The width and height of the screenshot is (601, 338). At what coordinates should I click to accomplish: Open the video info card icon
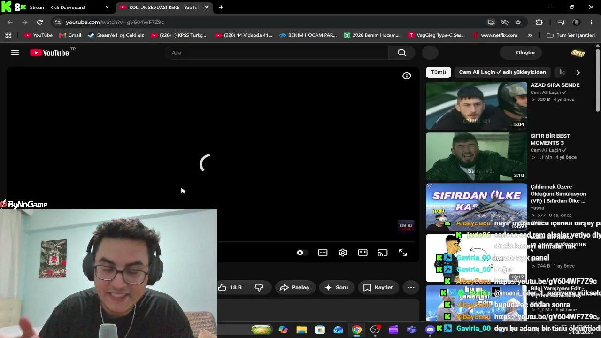(407, 76)
